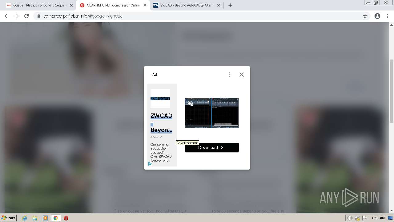Open the system tray volume icon
The image size is (394, 222).
pos(350,218)
